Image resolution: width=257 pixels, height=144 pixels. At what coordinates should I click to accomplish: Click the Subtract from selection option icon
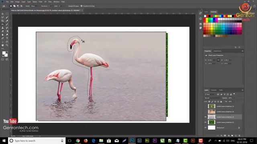(18, 6)
